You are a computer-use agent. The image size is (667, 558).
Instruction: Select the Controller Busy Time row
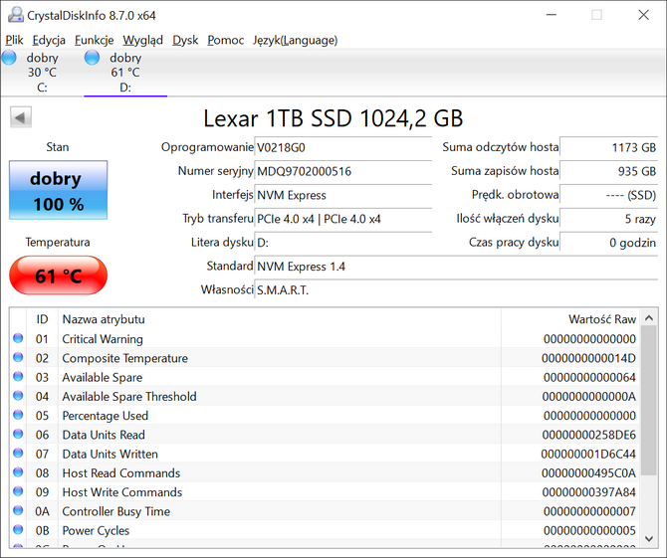[x=325, y=511]
